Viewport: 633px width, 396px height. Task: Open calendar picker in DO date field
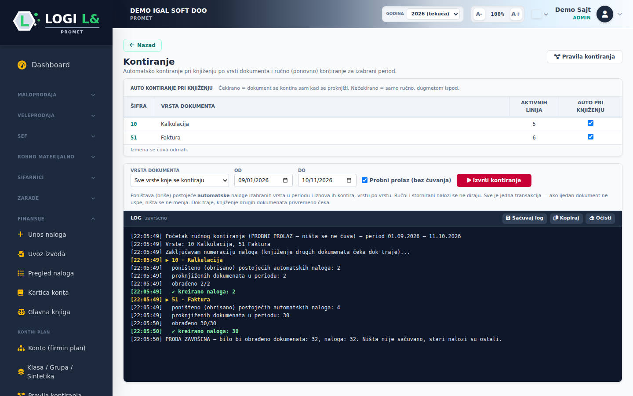(x=349, y=180)
